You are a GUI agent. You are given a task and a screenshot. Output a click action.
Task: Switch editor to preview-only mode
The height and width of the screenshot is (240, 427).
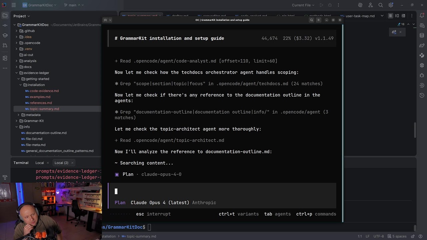(403, 16)
